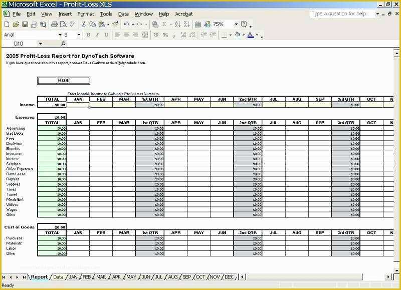The image size is (401, 290).
Task: Toggle Italic formatting
Action: tap(97, 35)
